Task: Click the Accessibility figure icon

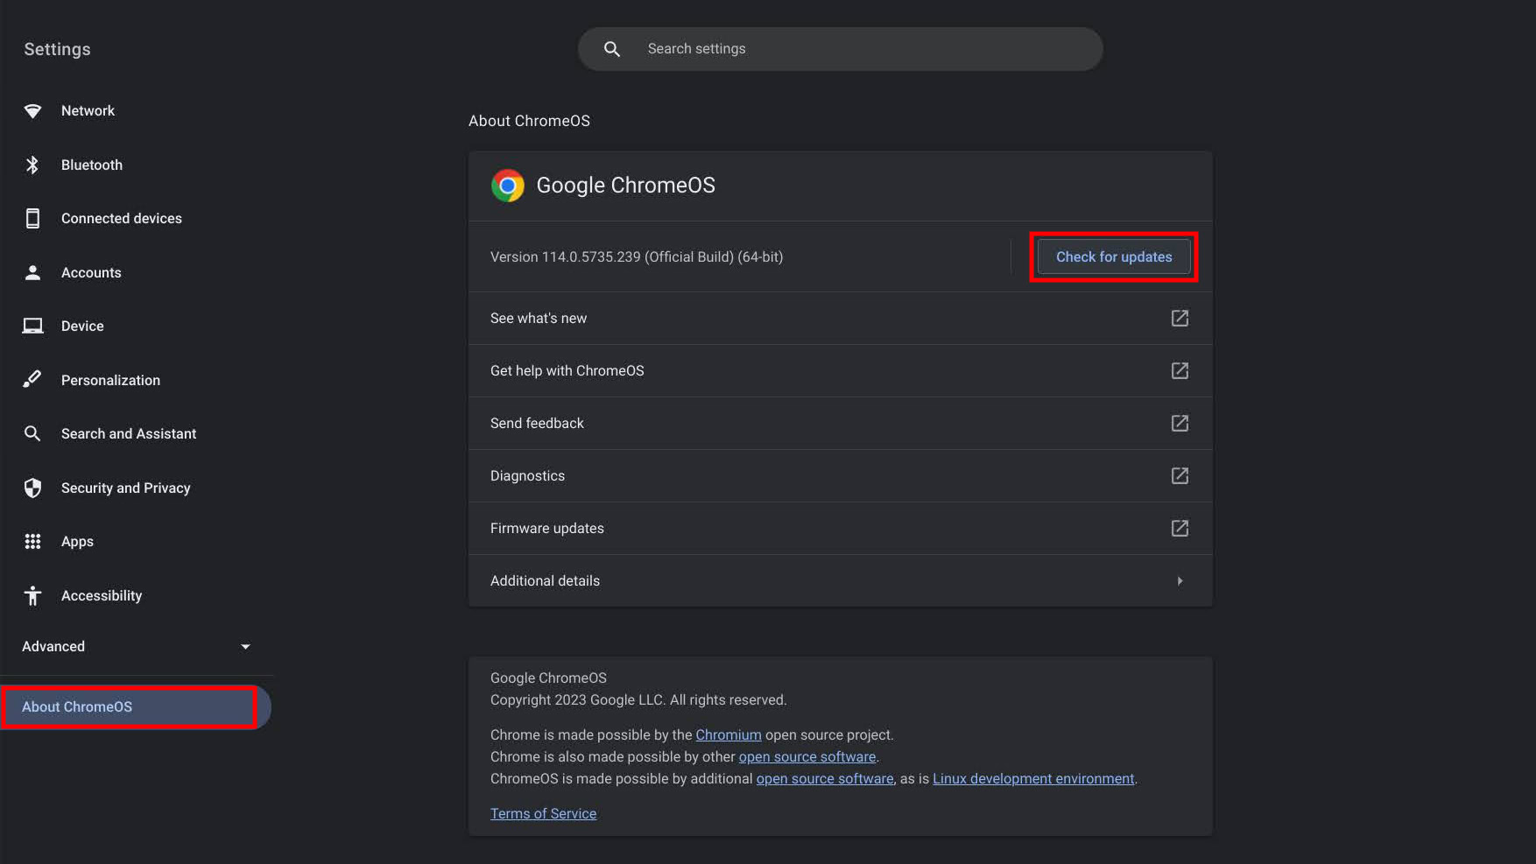Action: coord(32,596)
